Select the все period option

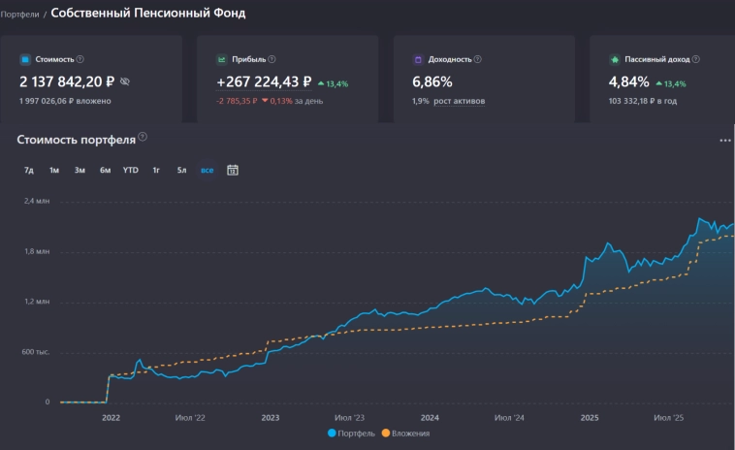tap(207, 171)
